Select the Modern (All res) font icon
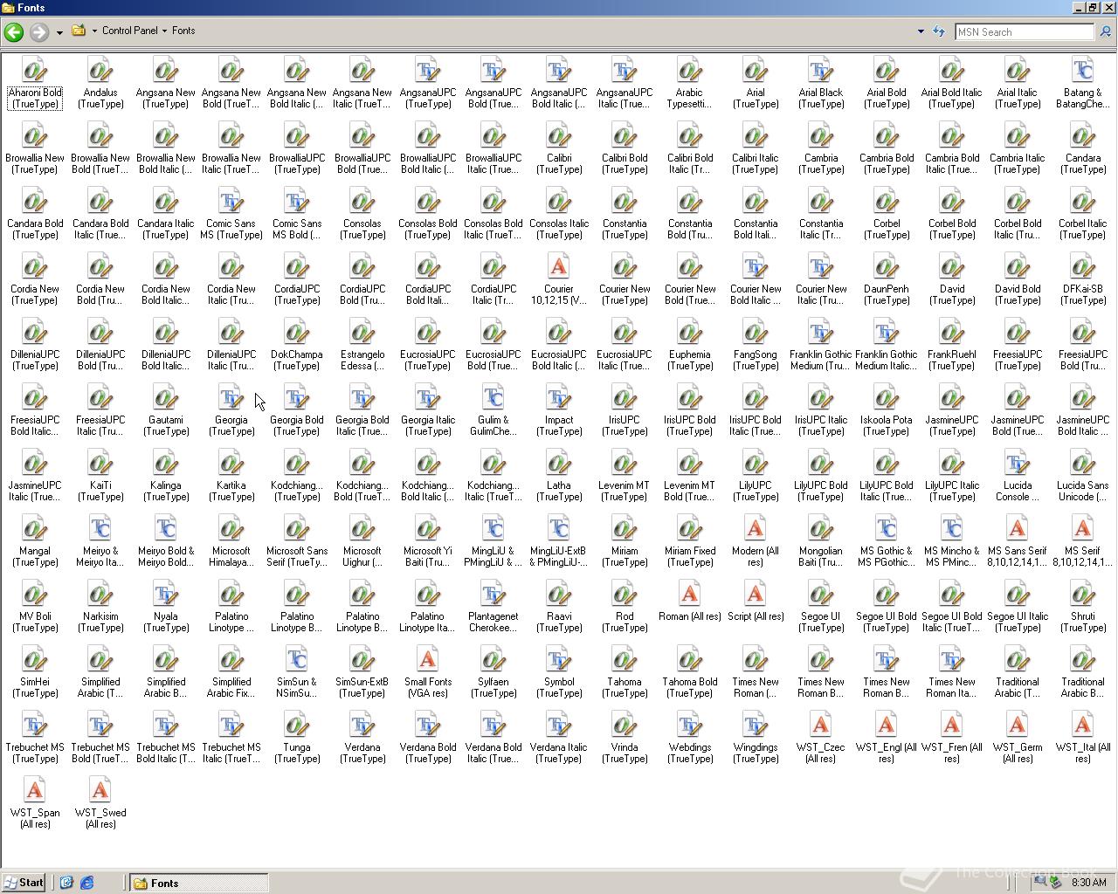The image size is (1118, 894). coord(756,528)
